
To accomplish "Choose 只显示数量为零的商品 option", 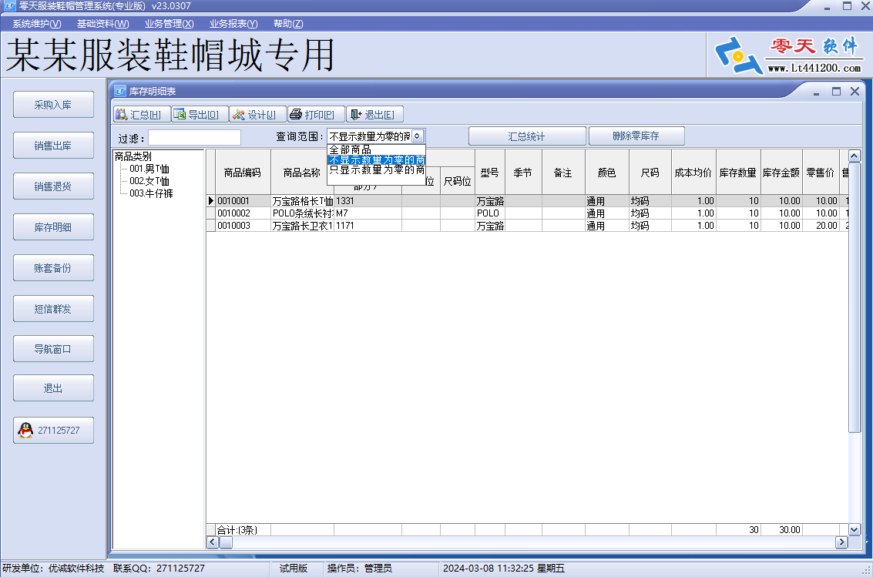I will click(x=376, y=169).
